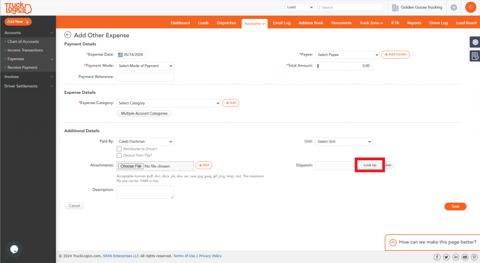Viewport: 480px width, 263px height.
Task: Click the calendar icon in Expense Date
Action: pos(120,55)
